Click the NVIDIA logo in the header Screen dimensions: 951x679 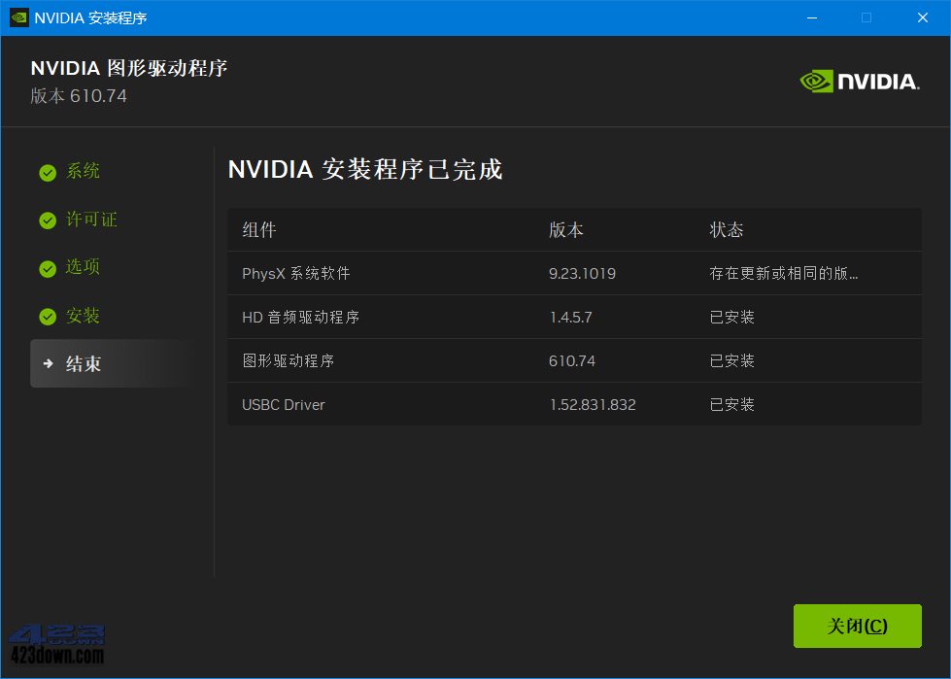pyautogui.click(x=860, y=82)
